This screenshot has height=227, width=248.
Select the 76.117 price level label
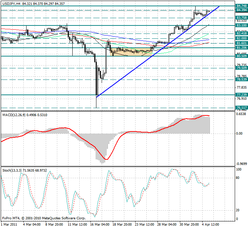pos(241,108)
